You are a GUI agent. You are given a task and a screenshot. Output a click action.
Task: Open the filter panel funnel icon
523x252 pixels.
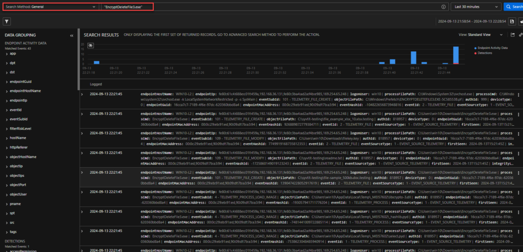7,21
